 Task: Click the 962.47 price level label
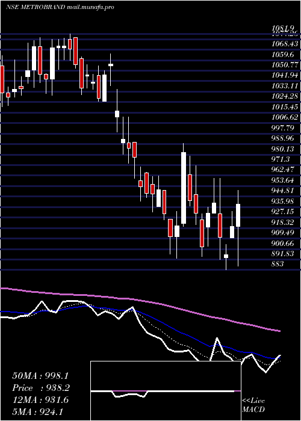click(x=283, y=170)
